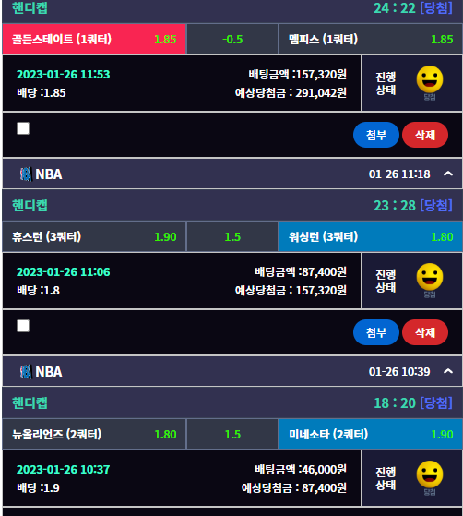Click the 23 : 28 [당첨] result label
The image size is (463, 516).
click(x=413, y=206)
